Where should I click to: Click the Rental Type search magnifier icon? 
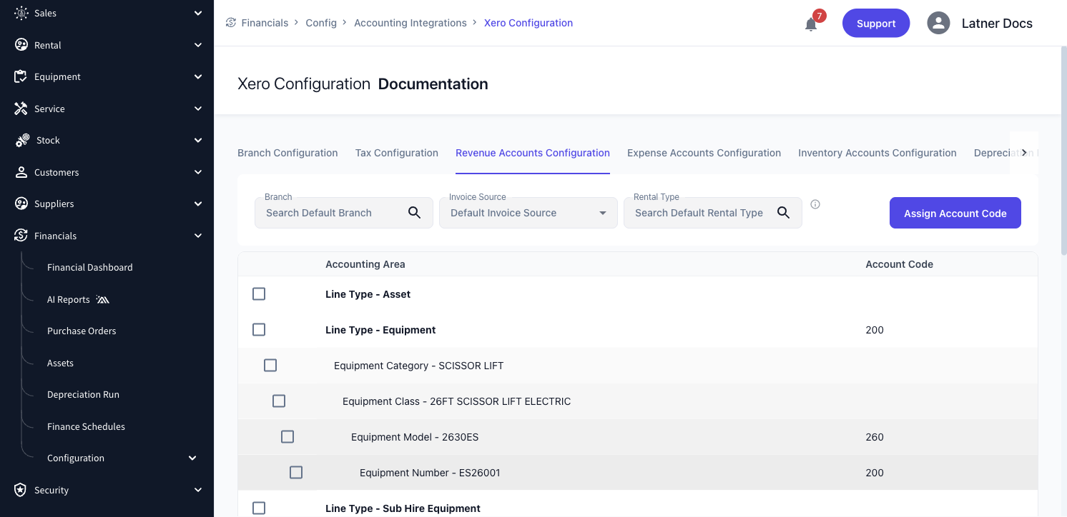coord(783,213)
